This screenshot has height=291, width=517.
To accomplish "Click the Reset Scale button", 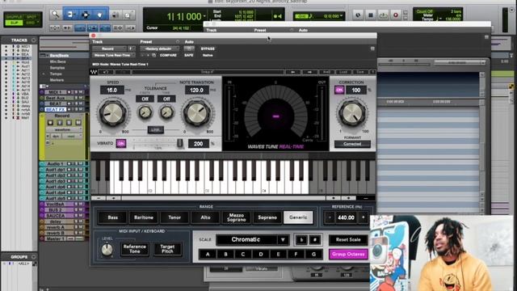I will pyautogui.click(x=348, y=240).
